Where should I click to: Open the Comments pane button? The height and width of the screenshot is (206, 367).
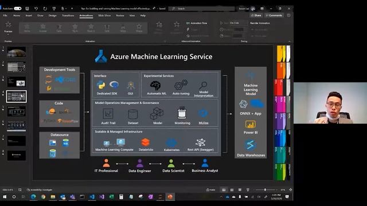tap(274, 15)
